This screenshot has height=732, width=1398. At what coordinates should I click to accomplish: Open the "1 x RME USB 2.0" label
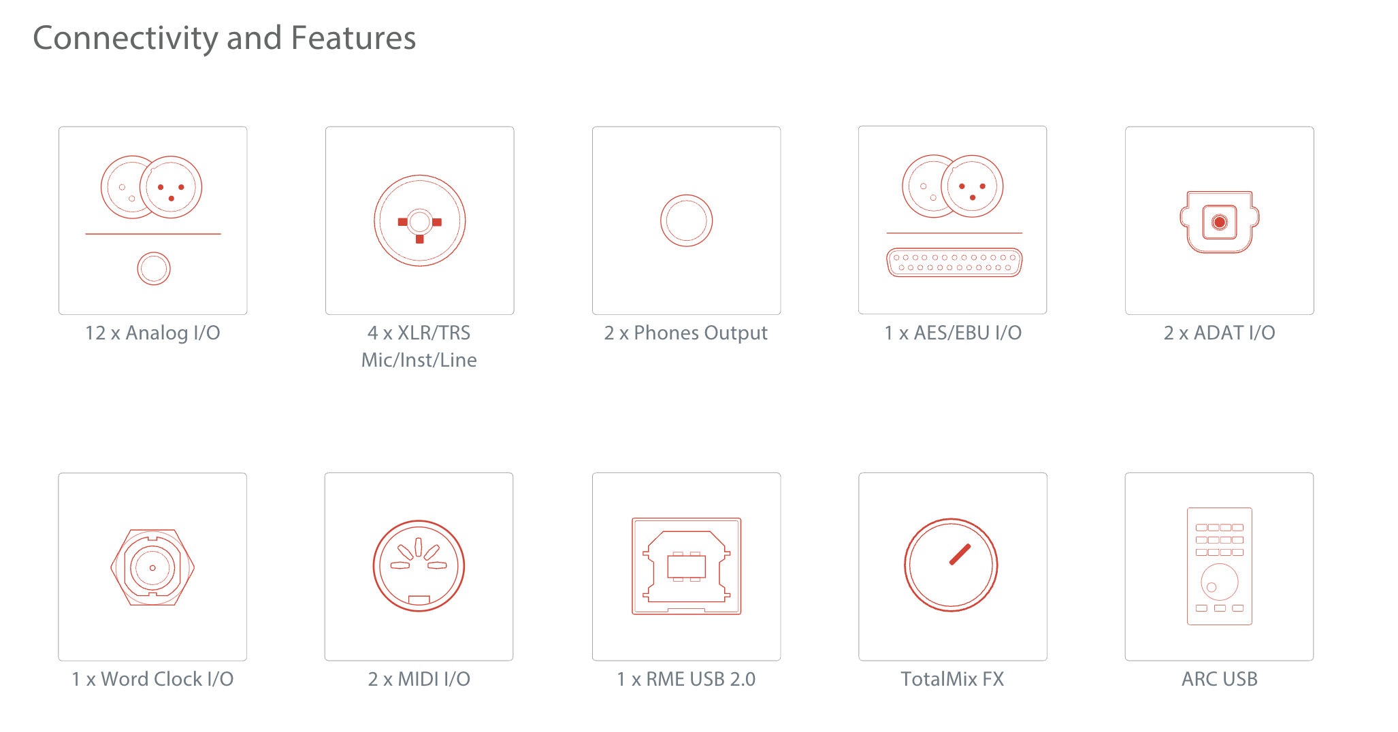pos(686,679)
